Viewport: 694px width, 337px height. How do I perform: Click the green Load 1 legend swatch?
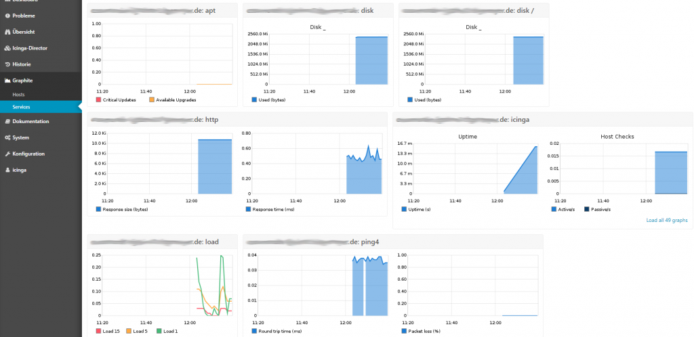coord(159,331)
